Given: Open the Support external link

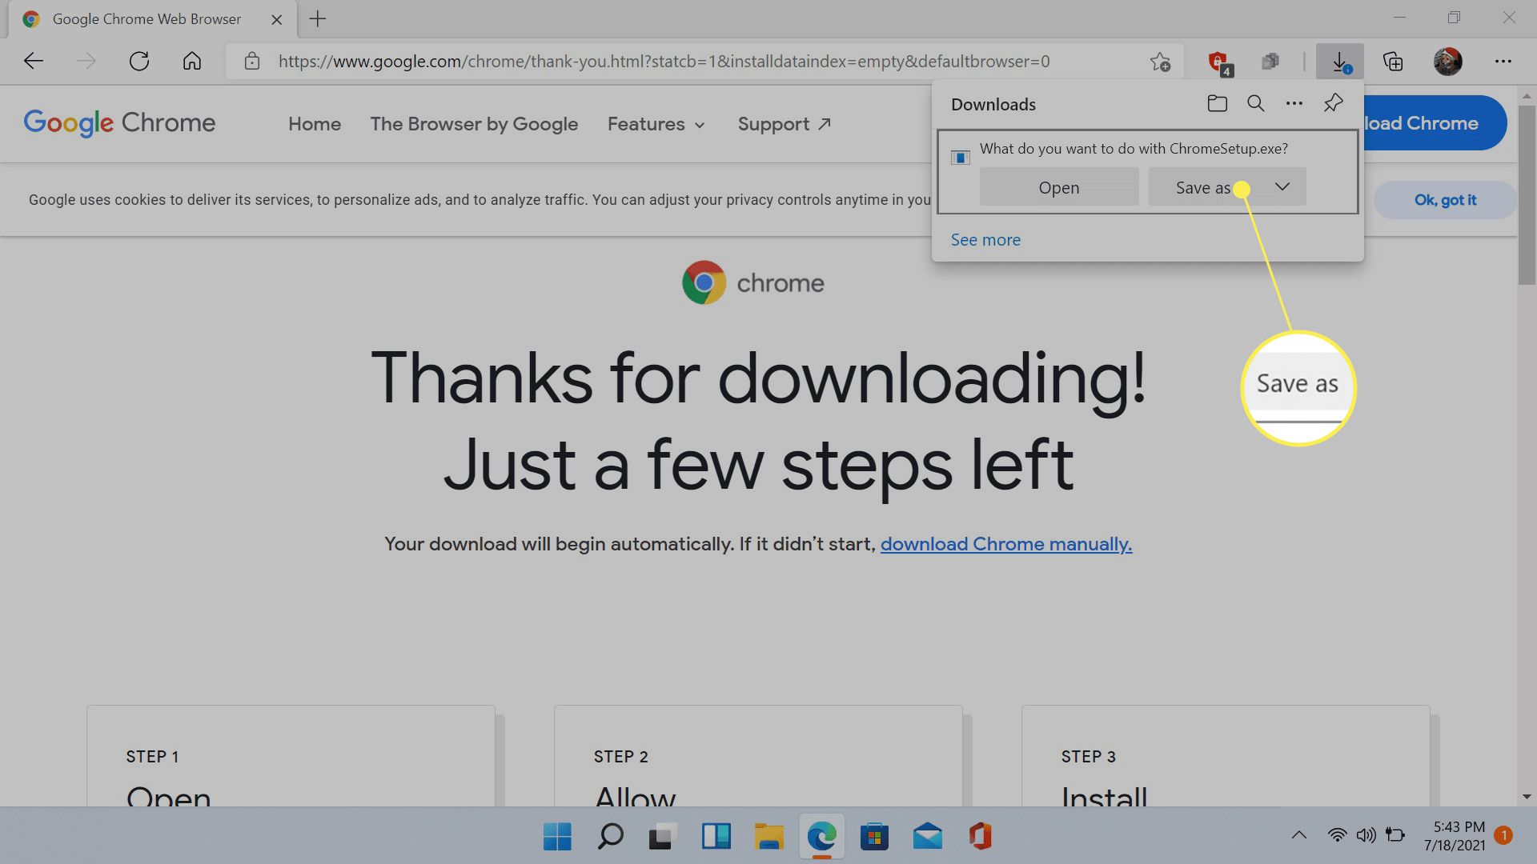Looking at the screenshot, I should 785,124.
